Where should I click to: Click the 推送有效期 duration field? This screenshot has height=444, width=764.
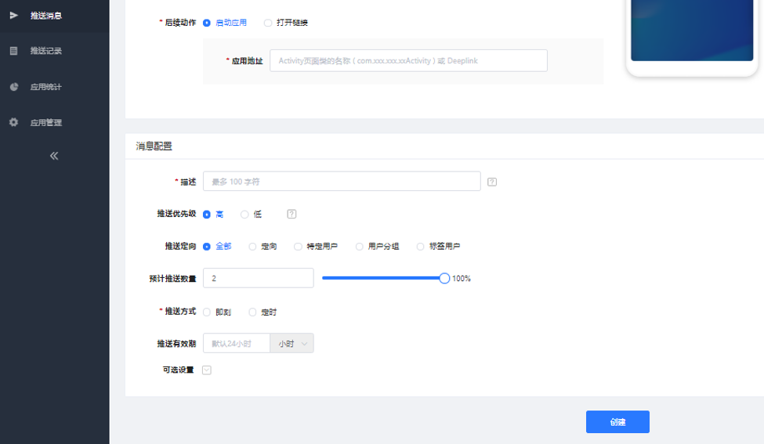pyautogui.click(x=237, y=343)
